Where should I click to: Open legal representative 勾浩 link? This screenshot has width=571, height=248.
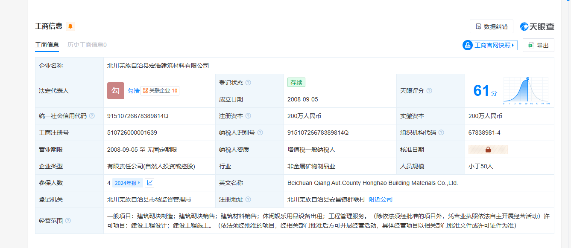pos(134,91)
